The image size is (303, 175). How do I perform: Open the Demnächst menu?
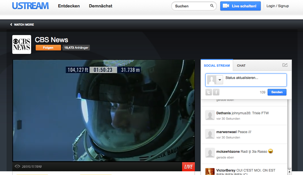point(100,6)
